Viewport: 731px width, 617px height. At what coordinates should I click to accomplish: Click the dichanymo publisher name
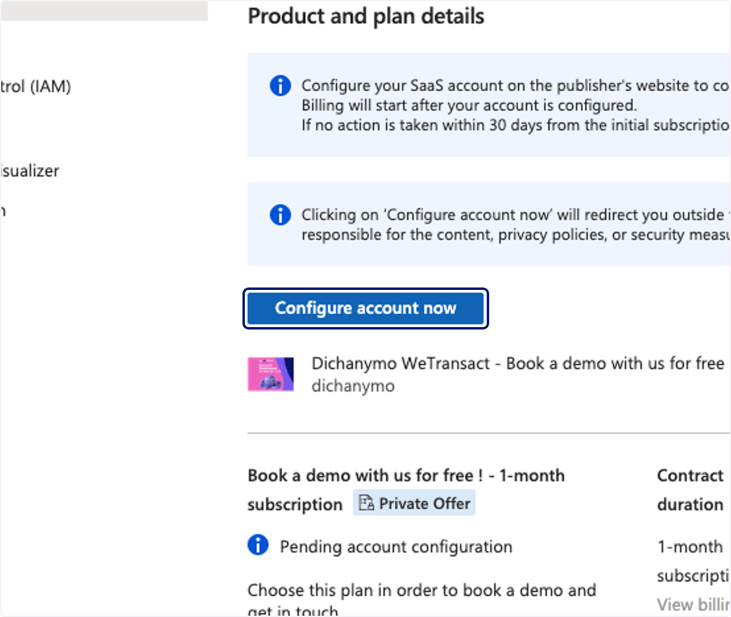click(353, 386)
